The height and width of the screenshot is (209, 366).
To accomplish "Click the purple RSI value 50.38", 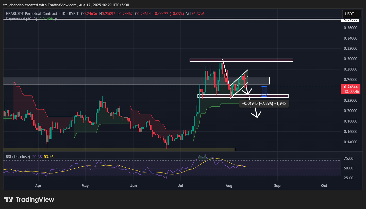I will [37, 157].
